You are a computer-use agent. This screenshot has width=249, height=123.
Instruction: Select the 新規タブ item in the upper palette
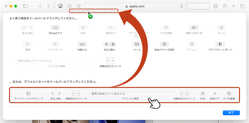pos(110,30)
